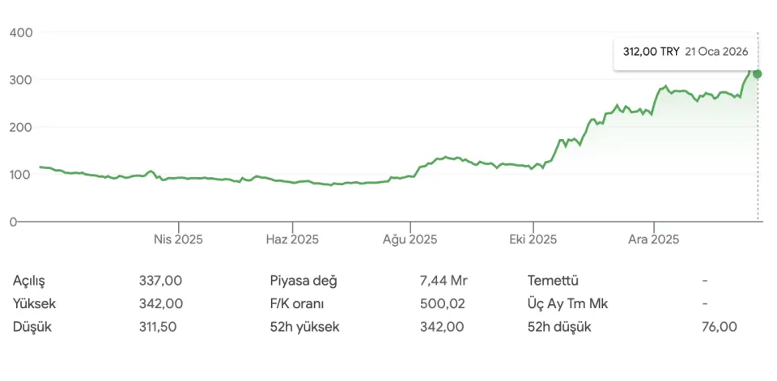Click the green end-of-line price point marker
This screenshot has height=381, width=777.
[x=758, y=74]
